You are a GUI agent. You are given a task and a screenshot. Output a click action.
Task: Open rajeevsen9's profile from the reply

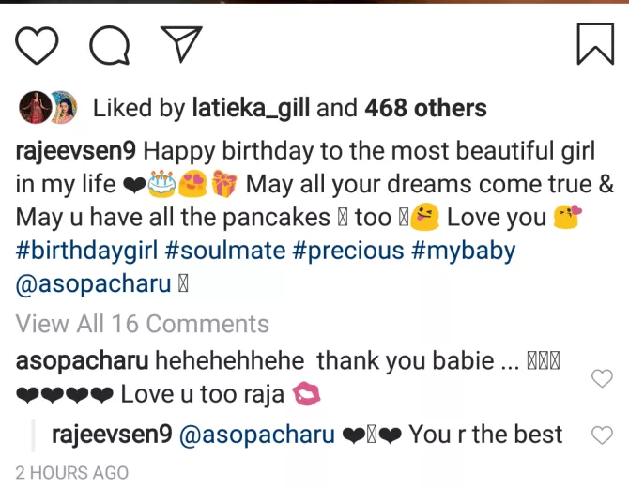coord(113,435)
